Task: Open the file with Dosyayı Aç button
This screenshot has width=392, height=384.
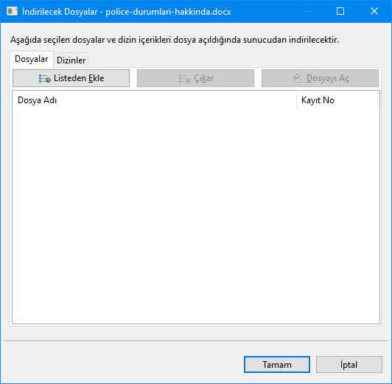Action: click(320, 78)
